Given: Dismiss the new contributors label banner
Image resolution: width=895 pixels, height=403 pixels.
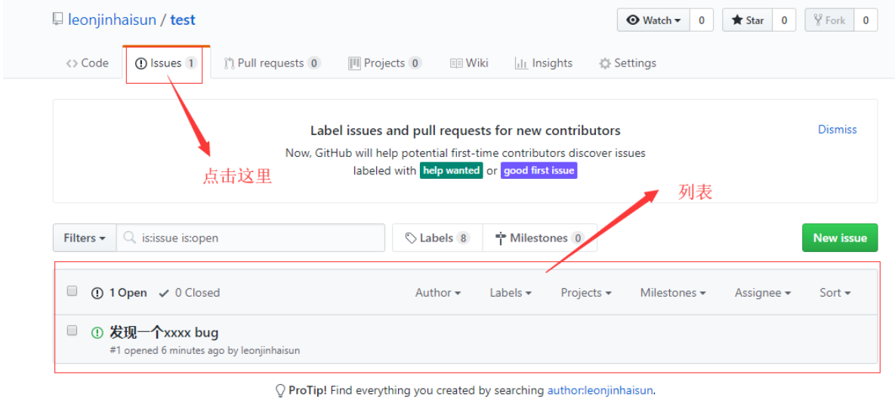Looking at the screenshot, I should [837, 130].
